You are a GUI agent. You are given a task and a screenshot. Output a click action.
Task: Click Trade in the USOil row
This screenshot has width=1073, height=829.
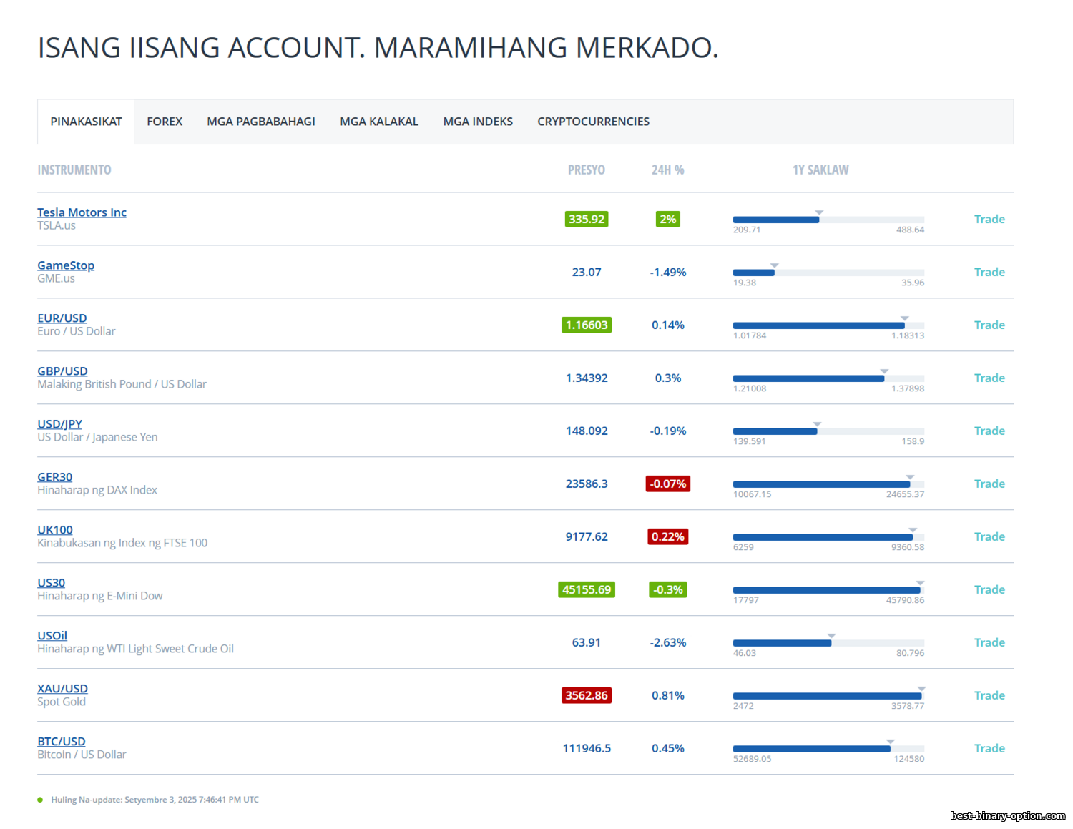(989, 643)
